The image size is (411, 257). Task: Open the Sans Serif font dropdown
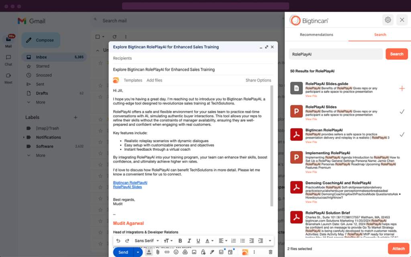click(147, 241)
